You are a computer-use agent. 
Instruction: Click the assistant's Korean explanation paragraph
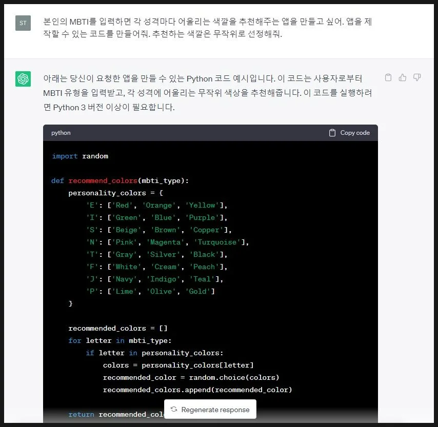207,92
